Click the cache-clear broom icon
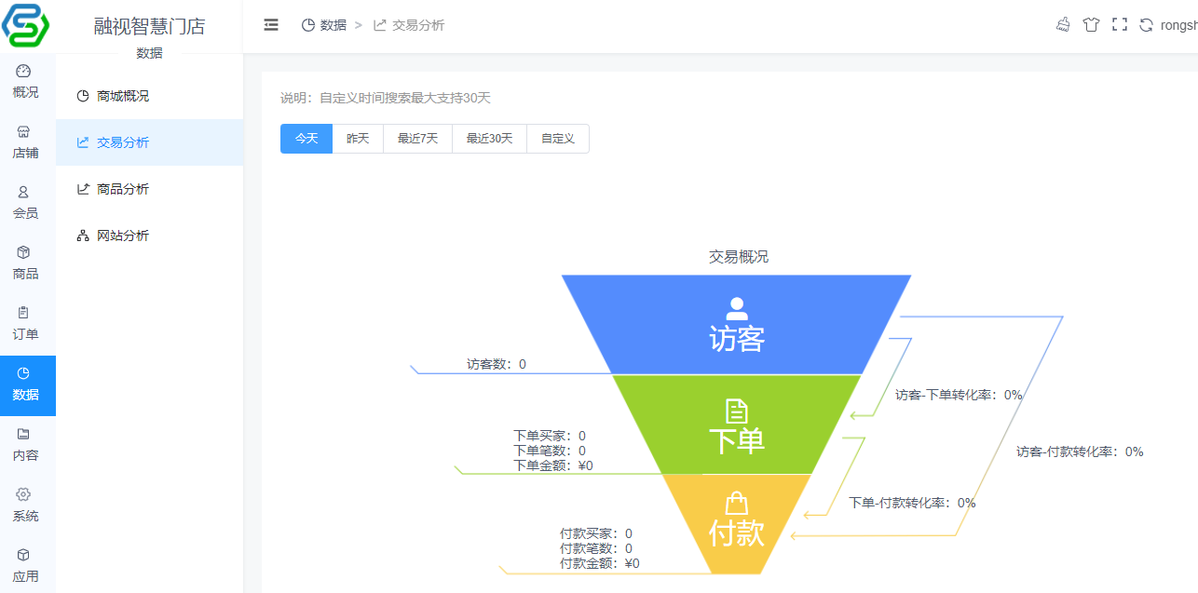The height and width of the screenshot is (593, 1198). (1063, 25)
